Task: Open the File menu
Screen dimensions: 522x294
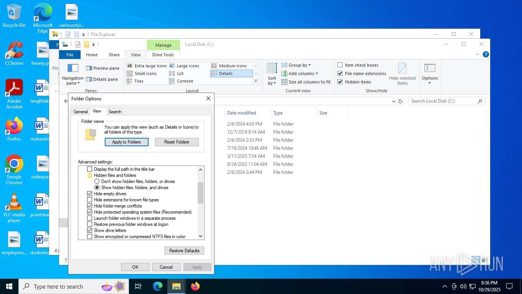Action: [x=70, y=55]
